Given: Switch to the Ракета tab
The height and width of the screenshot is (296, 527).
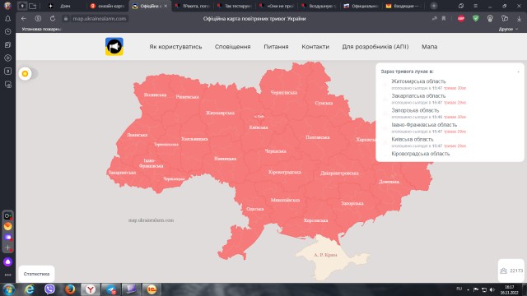Looking at the screenshot, I should 193,6.
